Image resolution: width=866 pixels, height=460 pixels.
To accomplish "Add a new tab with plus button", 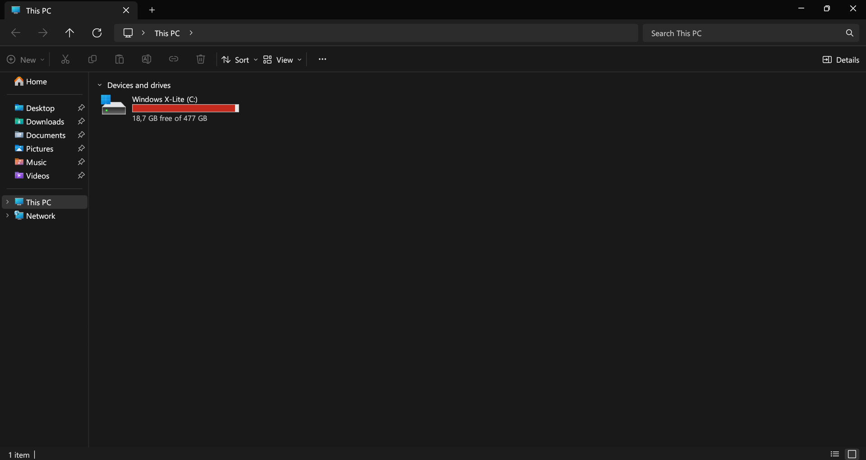I will (x=152, y=10).
